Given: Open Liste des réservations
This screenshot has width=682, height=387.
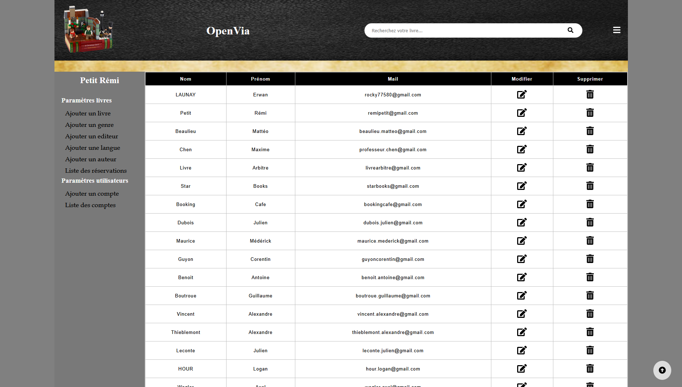Looking at the screenshot, I should (x=96, y=171).
